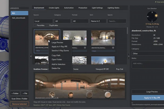The image size is (164, 109).
Task: Click Scan Drive / Folder button
Action: coord(20,98)
